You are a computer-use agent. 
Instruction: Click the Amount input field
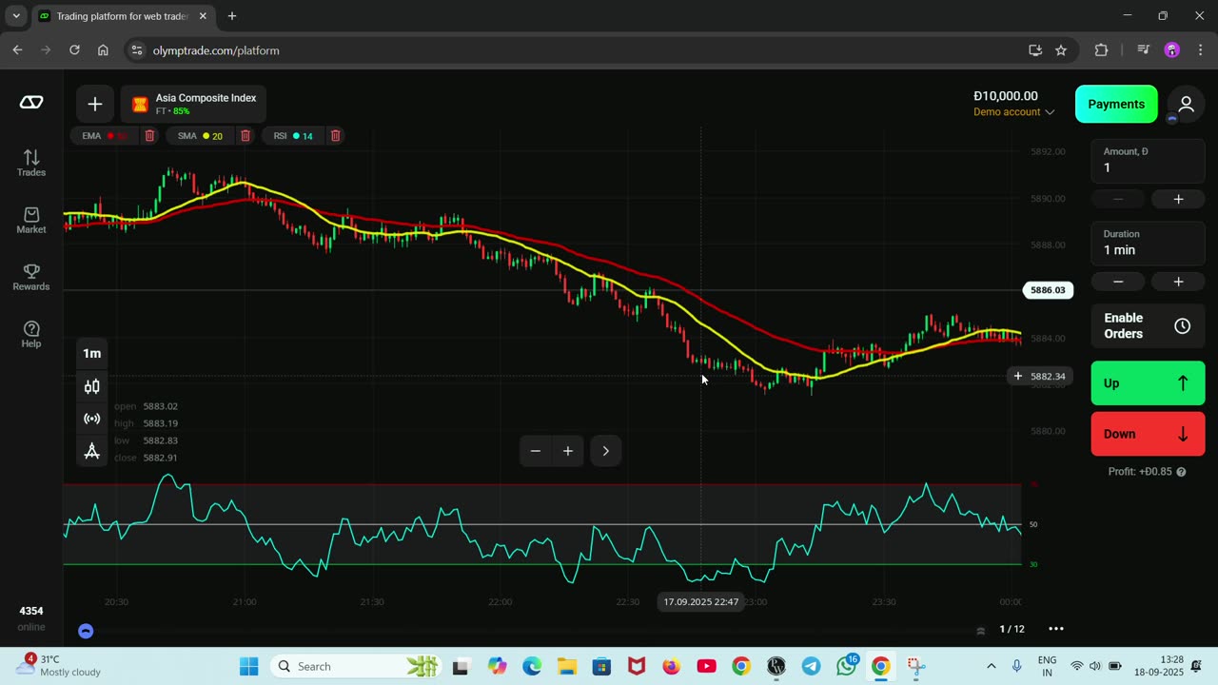(1148, 161)
